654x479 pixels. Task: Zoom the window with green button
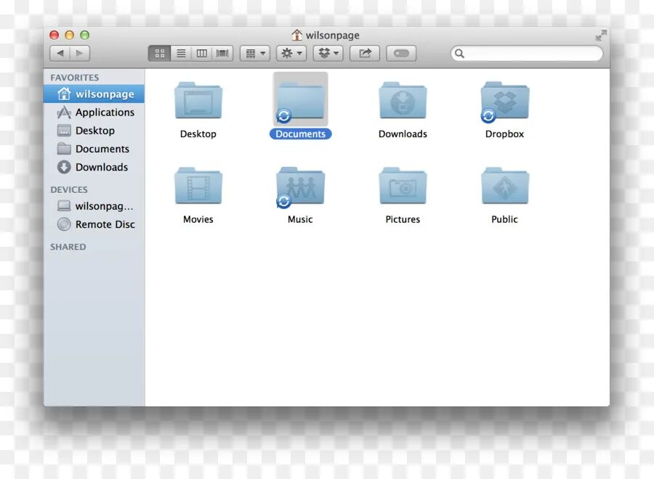tap(85, 35)
